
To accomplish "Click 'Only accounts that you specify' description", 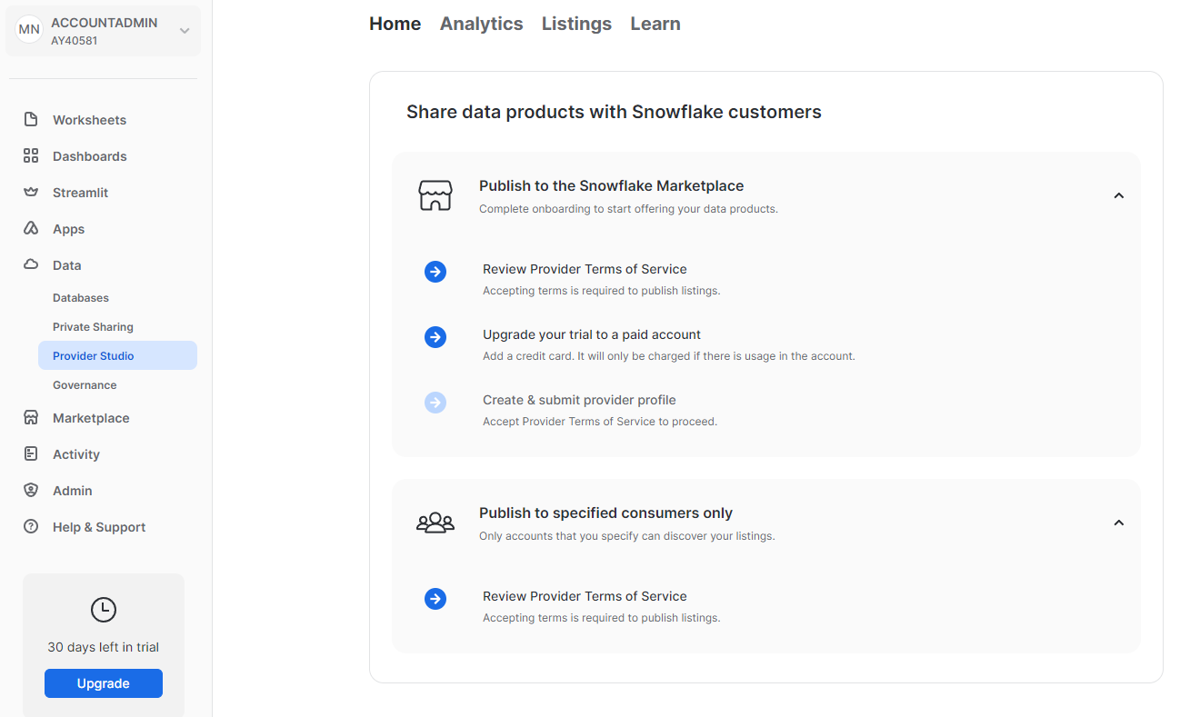I will pyautogui.click(x=627, y=536).
